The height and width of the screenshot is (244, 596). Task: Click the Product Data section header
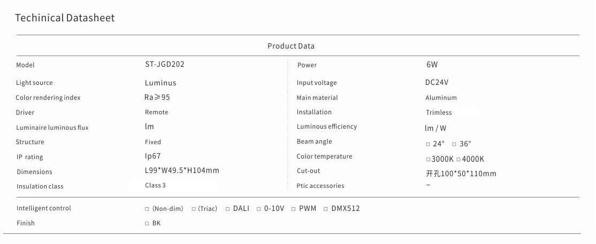click(291, 46)
